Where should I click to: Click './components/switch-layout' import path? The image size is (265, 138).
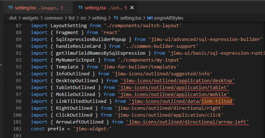(143, 26)
